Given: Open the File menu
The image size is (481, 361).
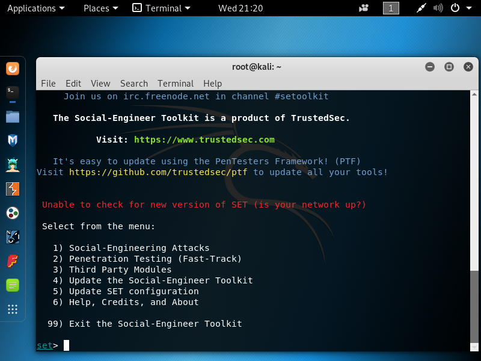Looking at the screenshot, I should 48,84.
